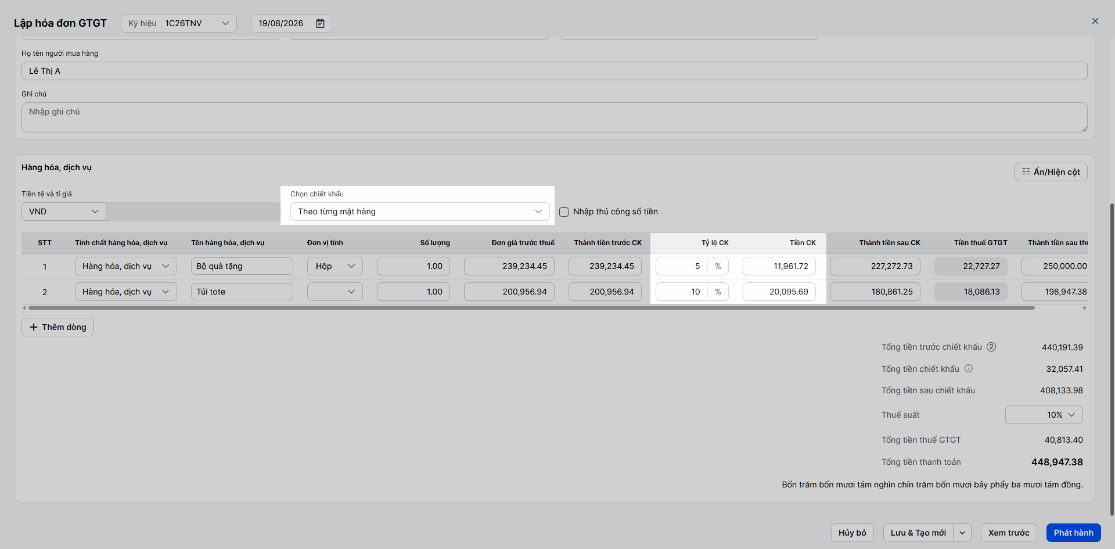The image size is (1115, 549).
Task: Click the columns icon in Ẩn/Hiện cột
Action: pyautogui.click(x=1026, y=171)
